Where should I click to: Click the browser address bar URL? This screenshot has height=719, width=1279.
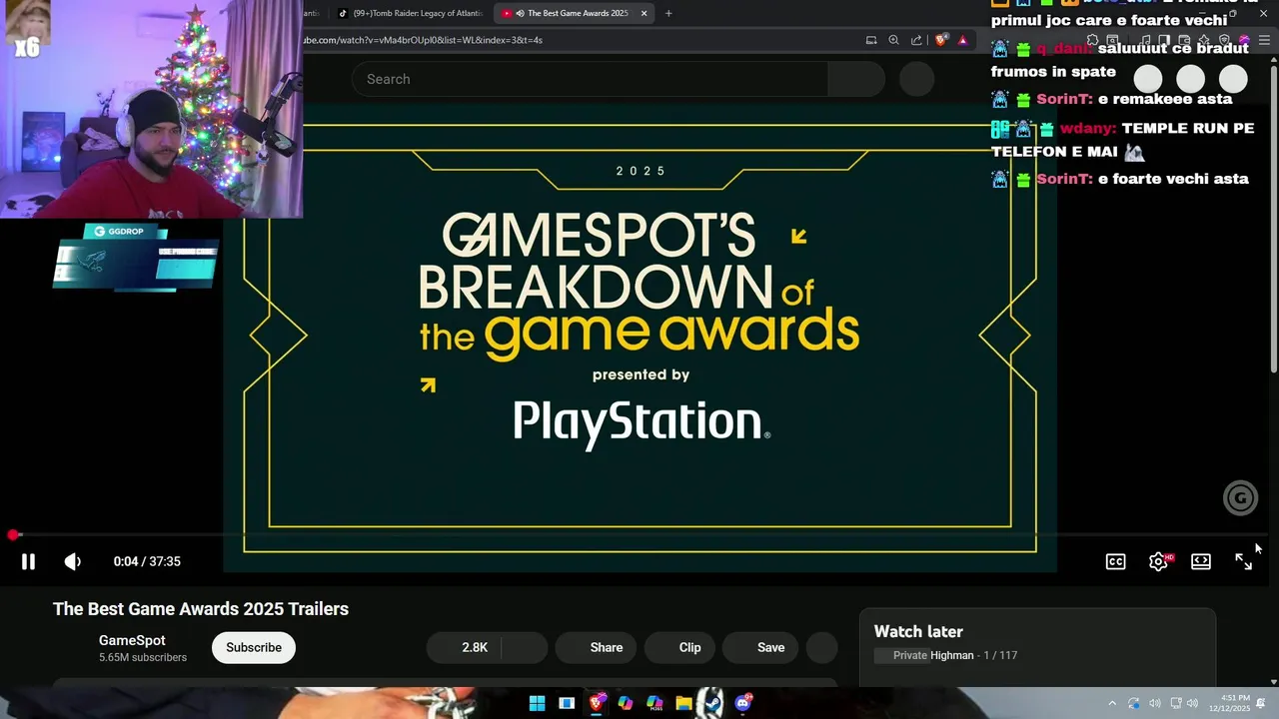pyautogui.click(x=423, y=40)
